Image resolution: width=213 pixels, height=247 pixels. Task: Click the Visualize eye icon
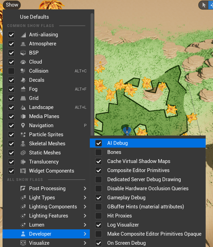[23, 243]
